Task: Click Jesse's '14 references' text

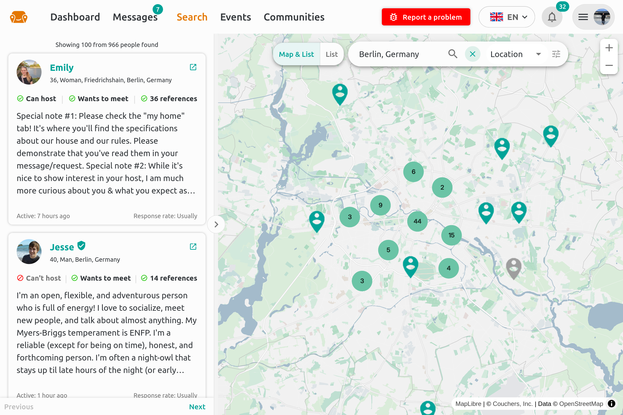Action: (173, 278)
